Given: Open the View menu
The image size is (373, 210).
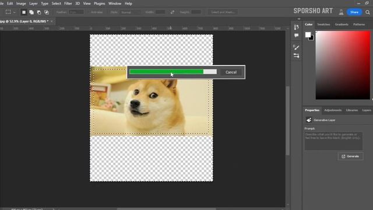Looking at the screenshot, I should 87,3.
